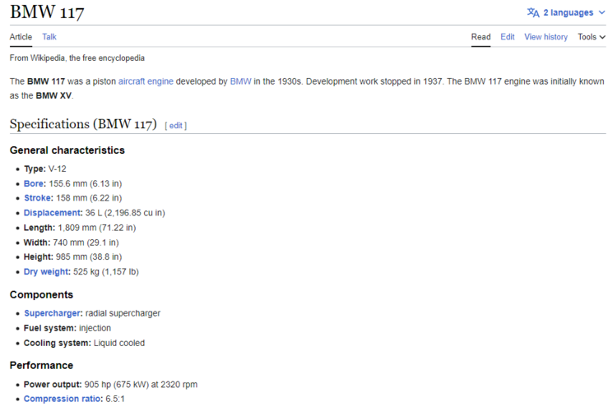608x411 pixels.
Task: Click the edit link beside Specifications heading
Action: click(175, 126)
